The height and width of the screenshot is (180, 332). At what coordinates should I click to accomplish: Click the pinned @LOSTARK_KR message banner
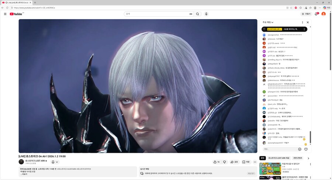284,29
